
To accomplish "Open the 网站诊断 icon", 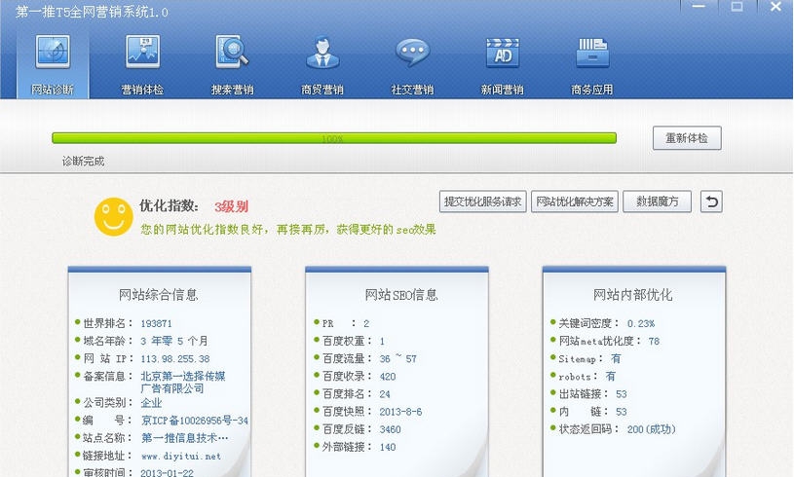I will (53, 52).
